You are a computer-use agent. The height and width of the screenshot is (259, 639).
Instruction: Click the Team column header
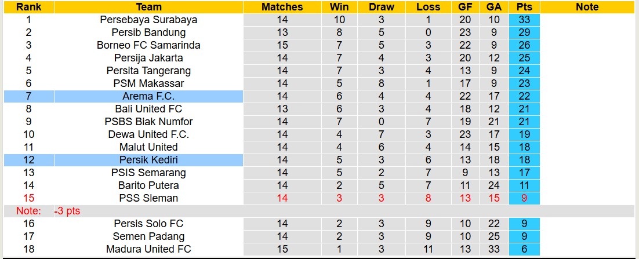tap(148, 7)
